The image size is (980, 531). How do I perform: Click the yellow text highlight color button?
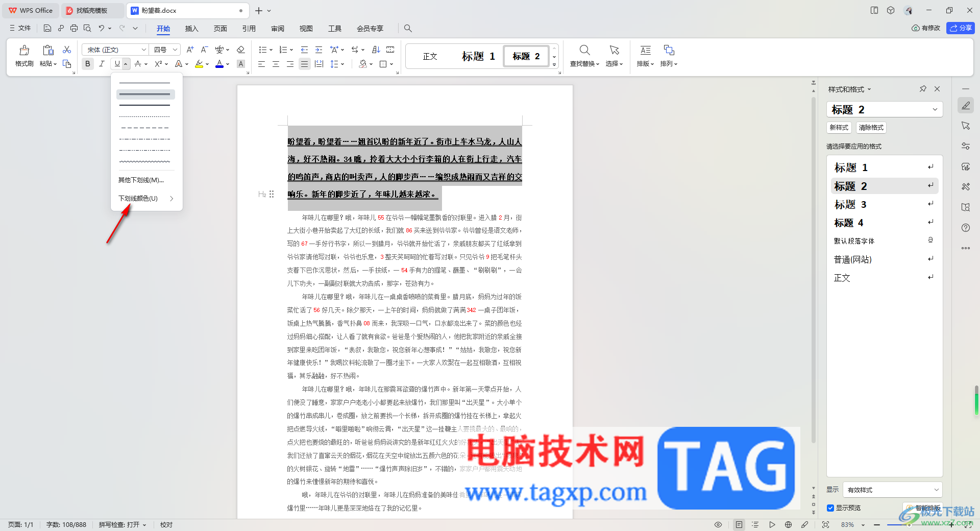pyautogui.click(x=199, y=64)
